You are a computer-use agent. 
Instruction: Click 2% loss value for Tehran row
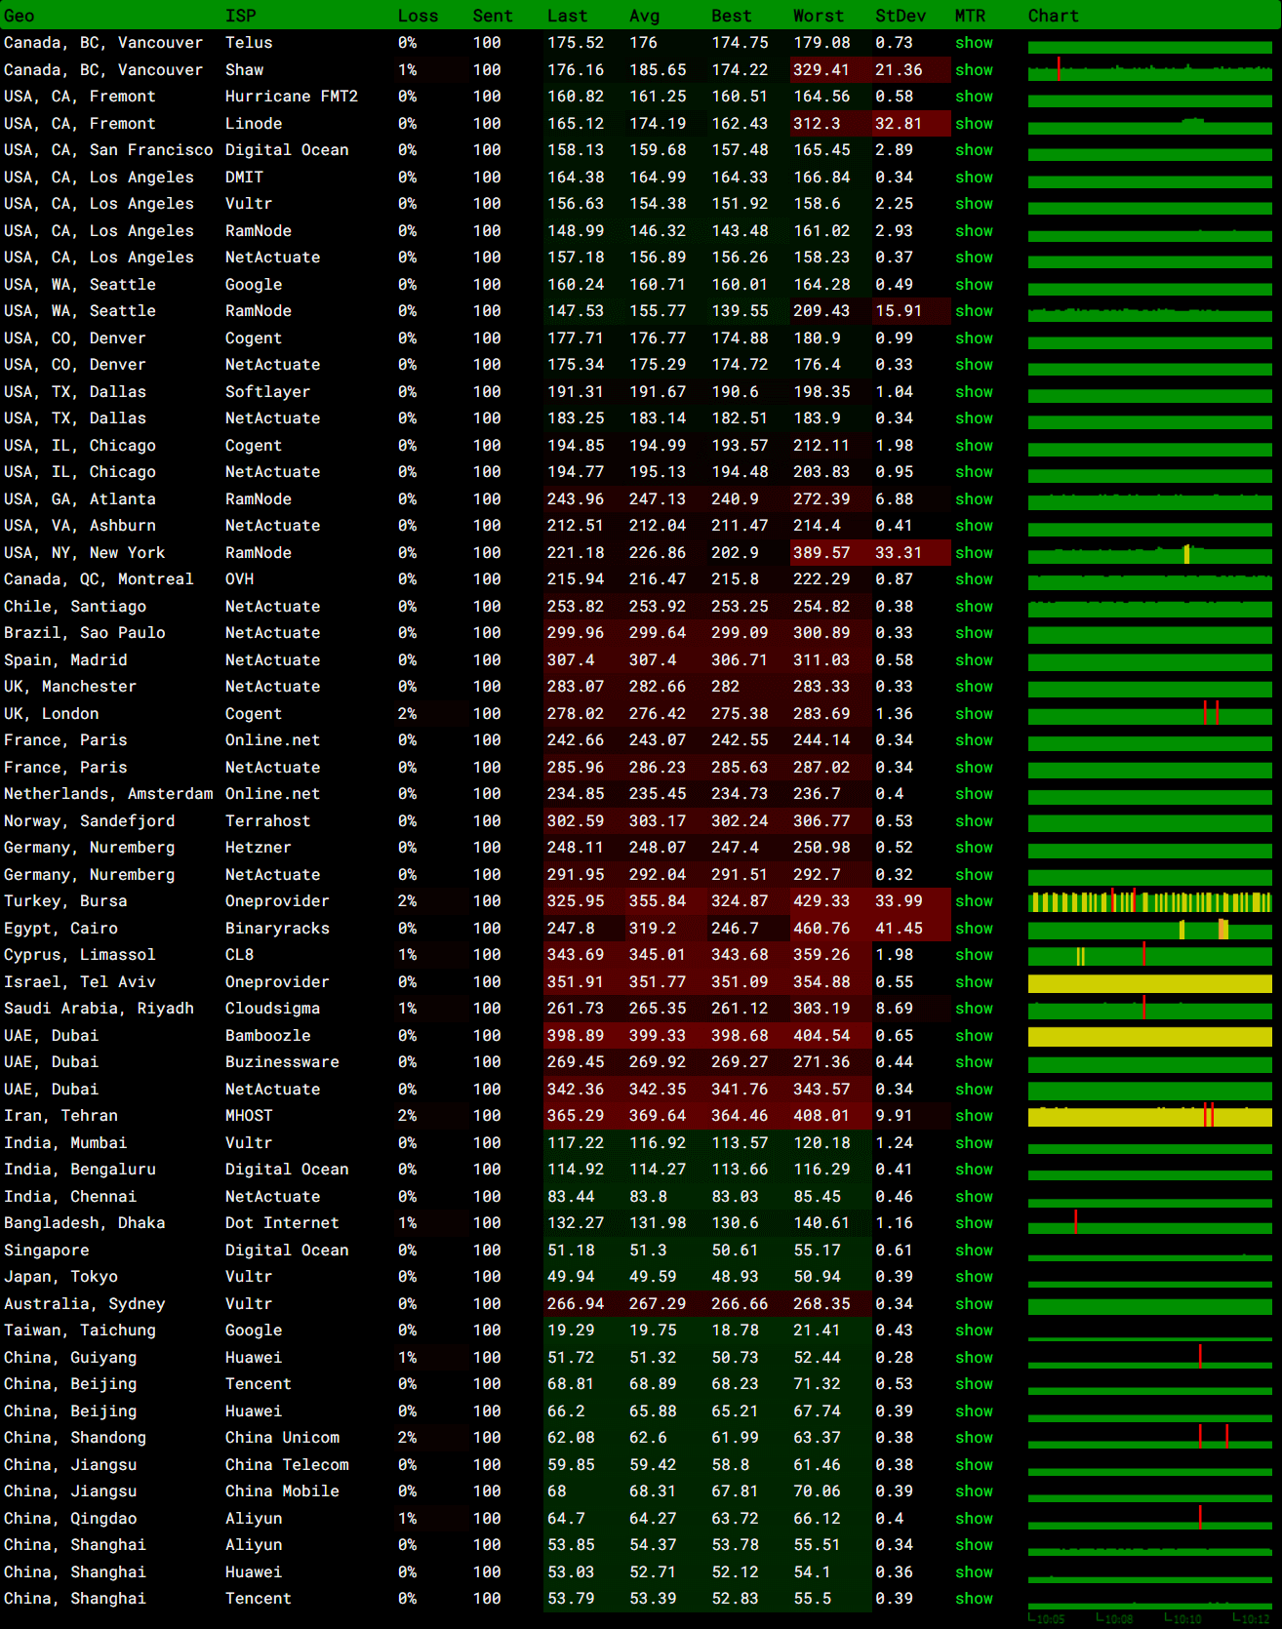point(408,1116)
